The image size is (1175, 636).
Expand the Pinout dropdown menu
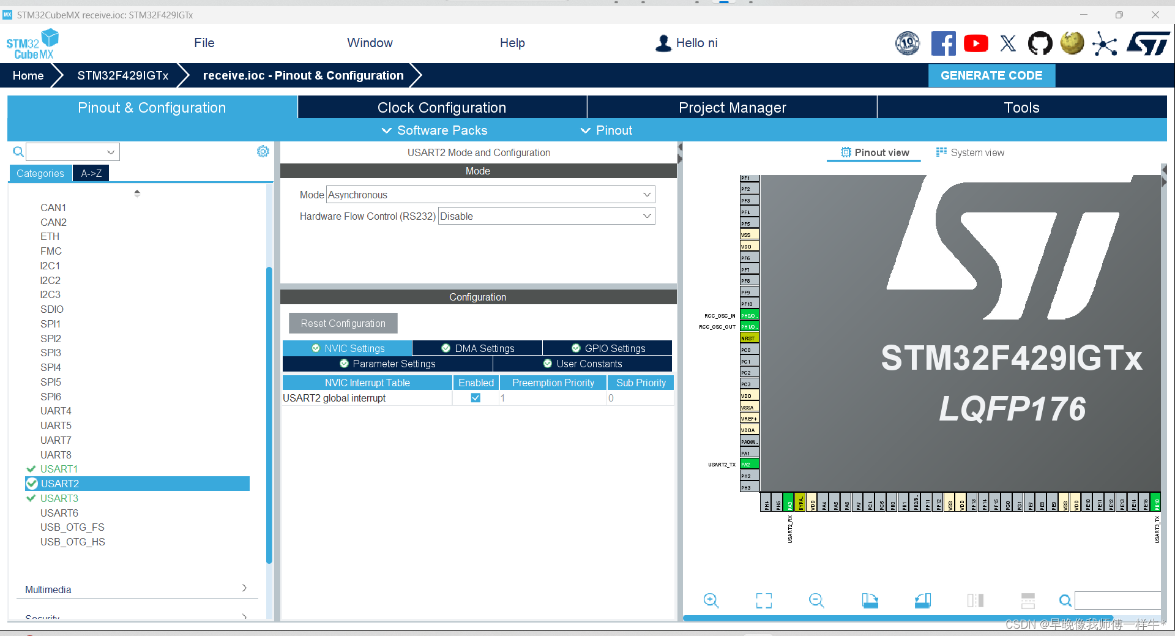point(606,130)
